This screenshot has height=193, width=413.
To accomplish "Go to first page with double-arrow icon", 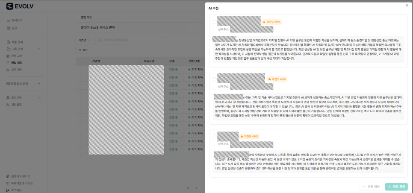I will pos(188,188).
